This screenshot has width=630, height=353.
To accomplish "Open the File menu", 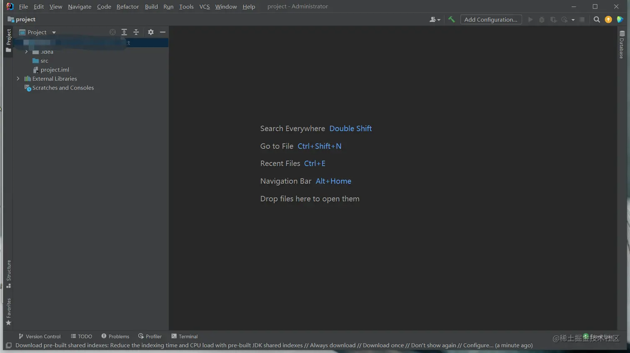I will [x=23, y=7].
